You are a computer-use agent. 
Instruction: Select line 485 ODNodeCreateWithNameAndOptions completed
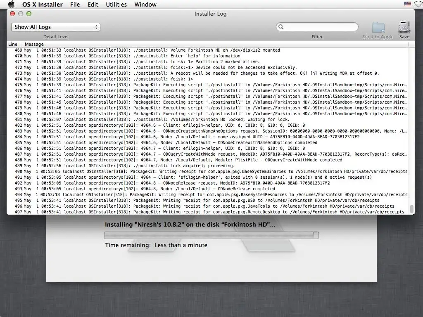208,142
